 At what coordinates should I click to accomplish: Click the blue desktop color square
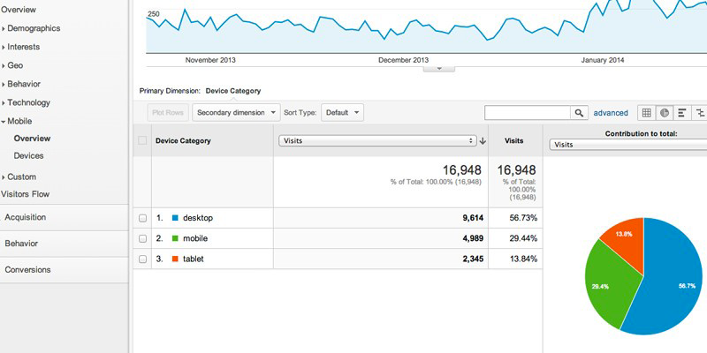(x=175, y=218)
